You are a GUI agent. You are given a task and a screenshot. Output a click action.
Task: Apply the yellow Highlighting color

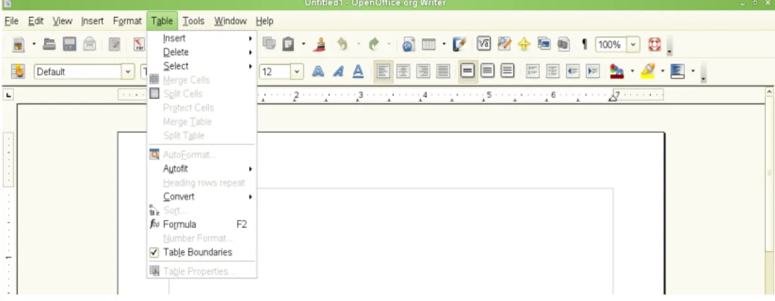[x=647, y=71]
